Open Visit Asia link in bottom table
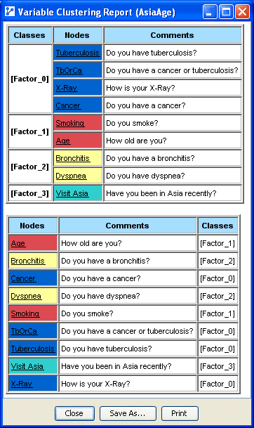 point(27,366)
